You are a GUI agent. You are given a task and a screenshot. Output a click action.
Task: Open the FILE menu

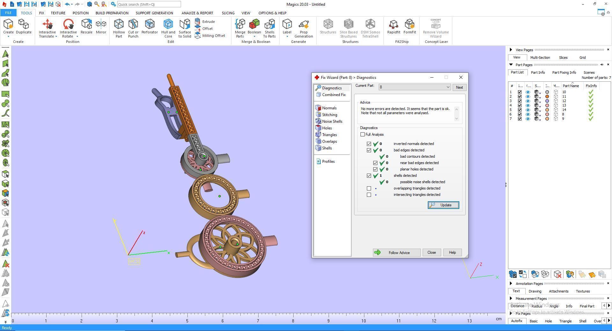pos(8,13)
